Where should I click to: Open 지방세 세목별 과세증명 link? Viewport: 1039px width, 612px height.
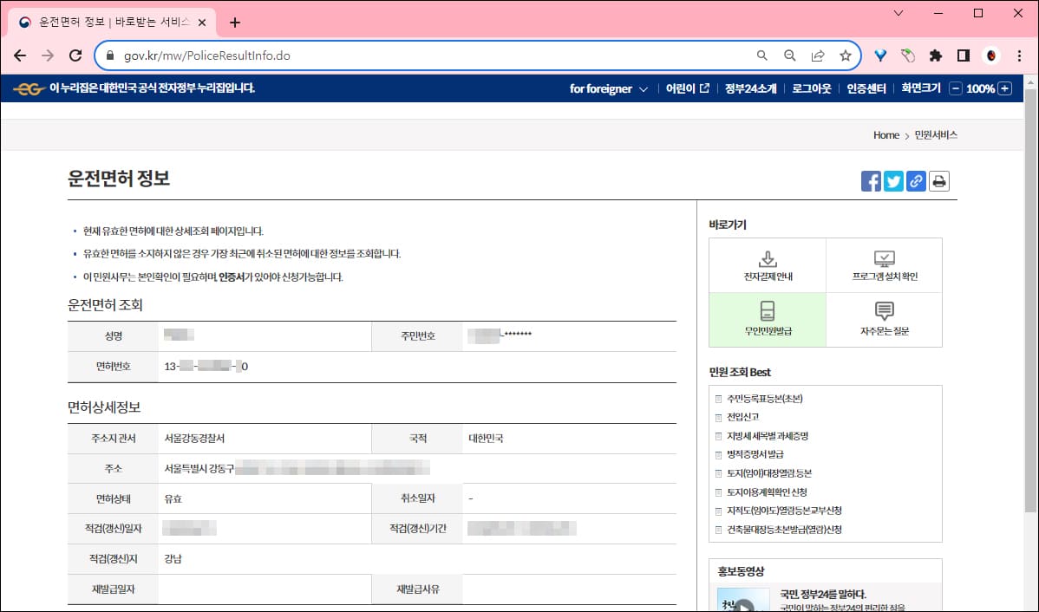(x=768, y=436)
